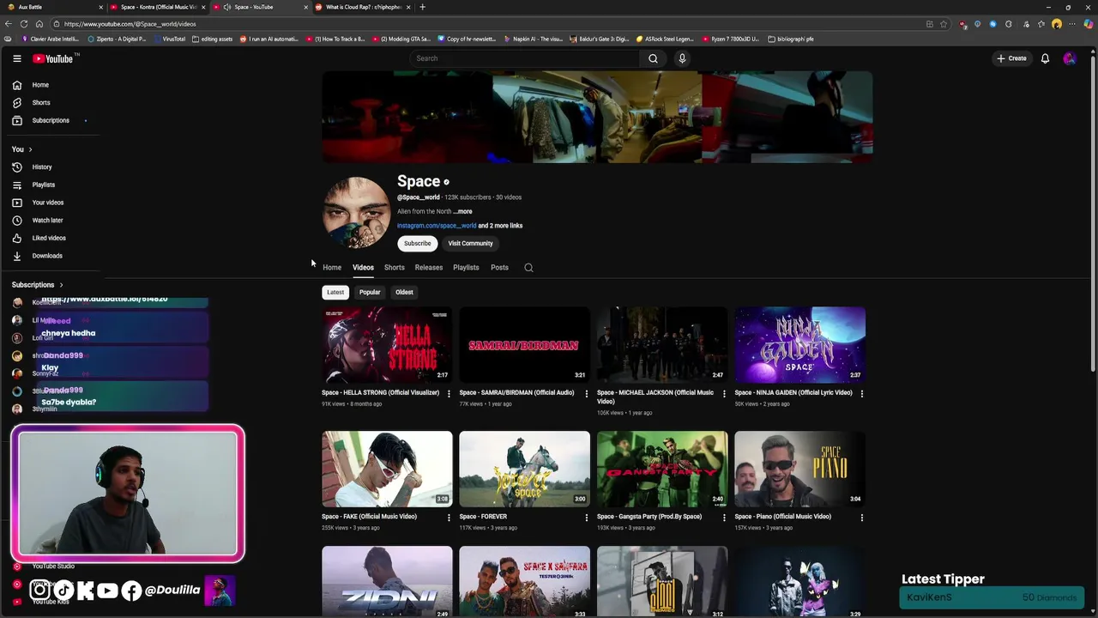
Task: Open the Posts tab
Action: (499, 268)
